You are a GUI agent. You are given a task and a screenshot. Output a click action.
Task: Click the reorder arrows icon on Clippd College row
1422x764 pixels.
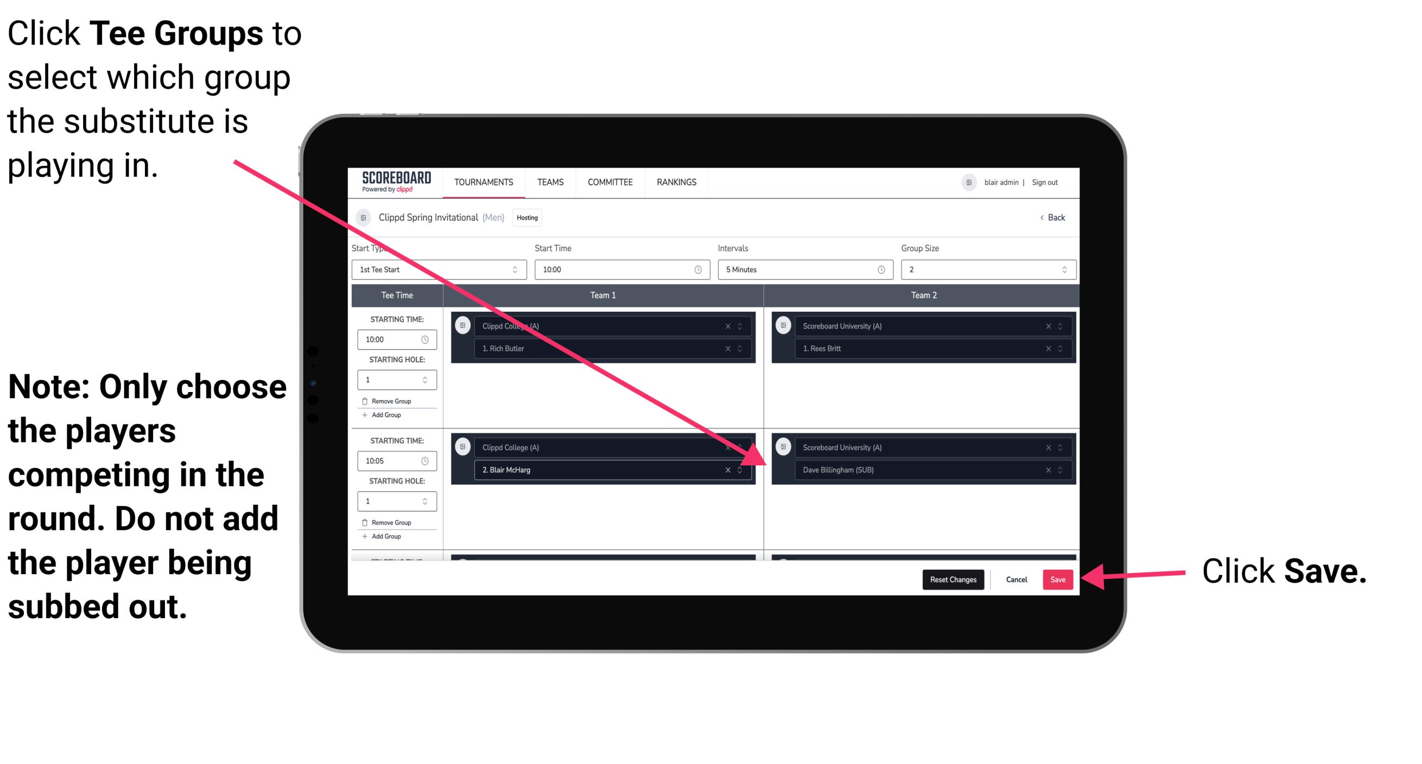click(741, 325)
